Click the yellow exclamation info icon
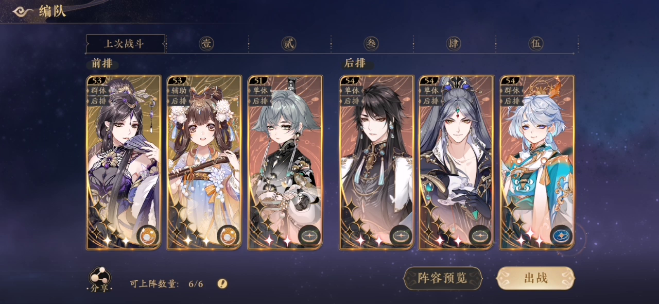This screenshot has width=659, height=304. pyautogui.click(x=222, y=283)
